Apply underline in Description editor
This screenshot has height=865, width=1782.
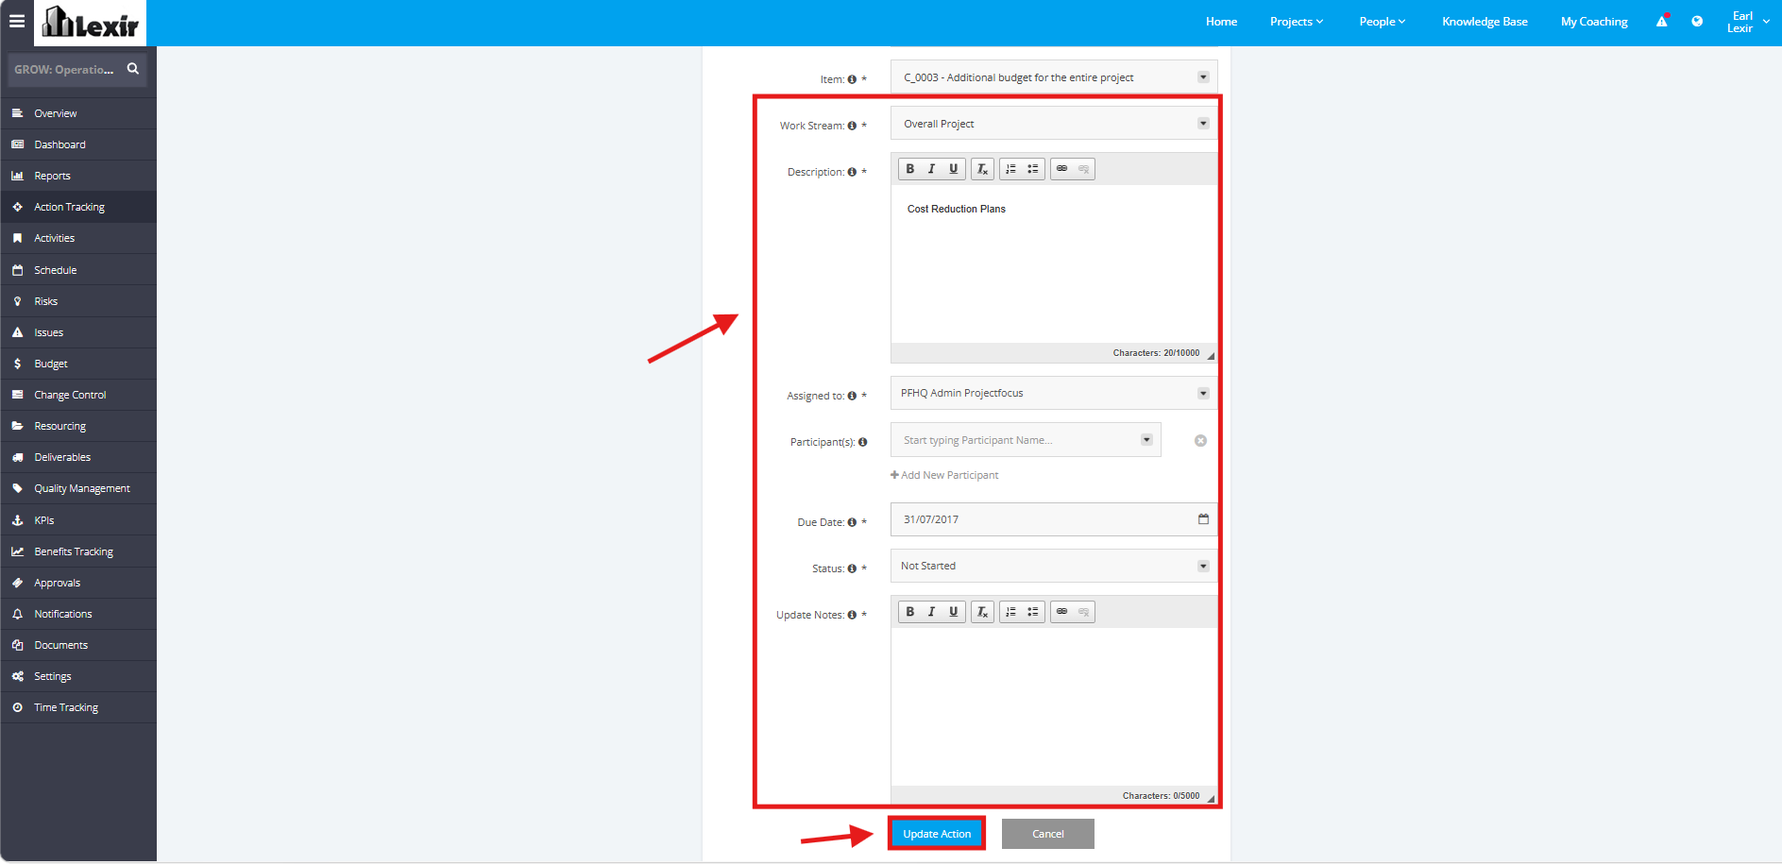pyautogui.click(x=954, y=169)
